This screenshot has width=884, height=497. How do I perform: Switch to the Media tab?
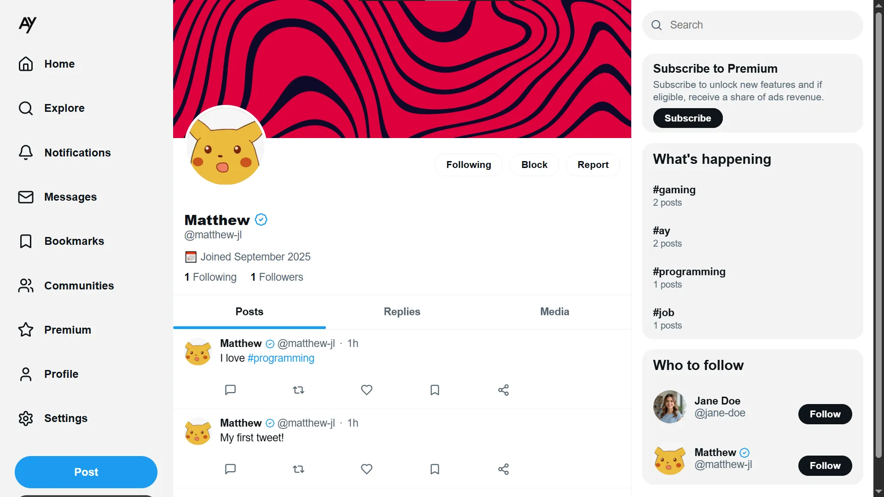[x=554, y=312]
